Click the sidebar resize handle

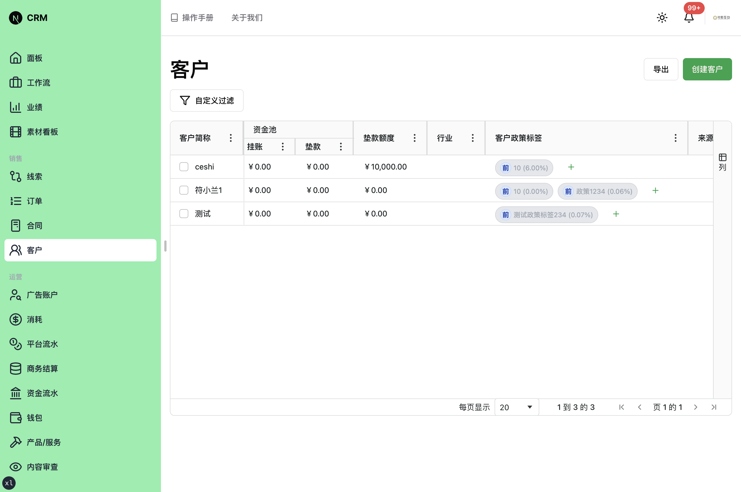click(165, 246)
